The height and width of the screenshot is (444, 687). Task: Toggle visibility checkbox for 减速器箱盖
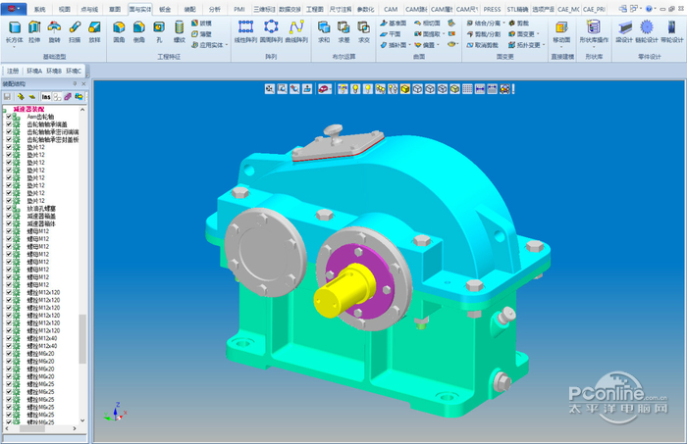pos(9,216)
